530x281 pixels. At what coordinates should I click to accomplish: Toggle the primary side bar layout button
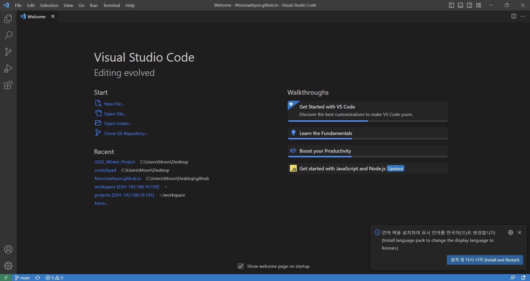coord(451,5)
